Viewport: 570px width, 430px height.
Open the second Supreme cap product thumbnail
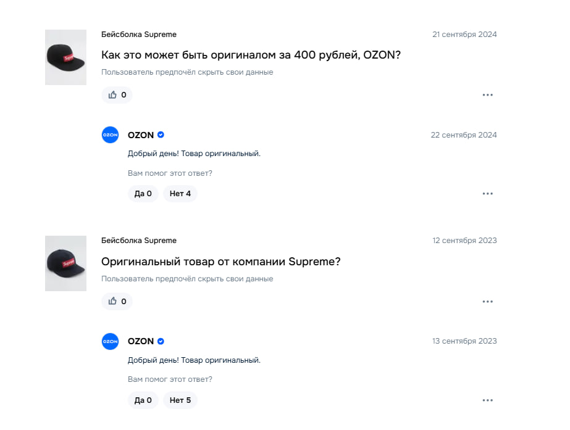coord(66,263)
